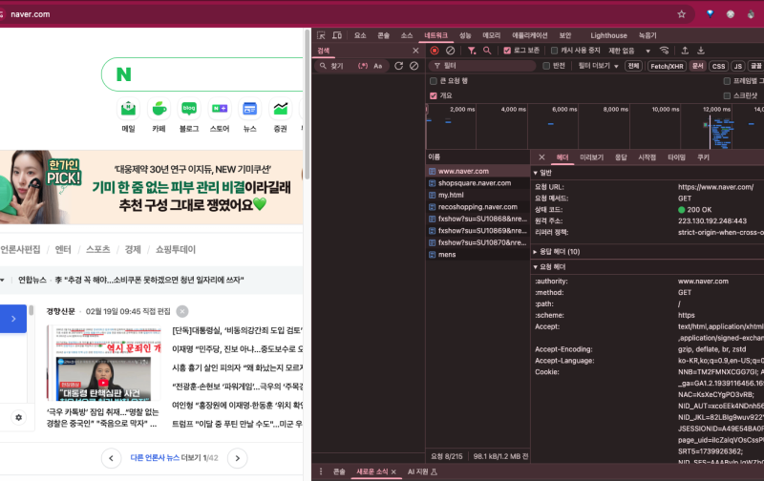
Task: Click the export HAR download arrow icon
Action: click(701, 51)
